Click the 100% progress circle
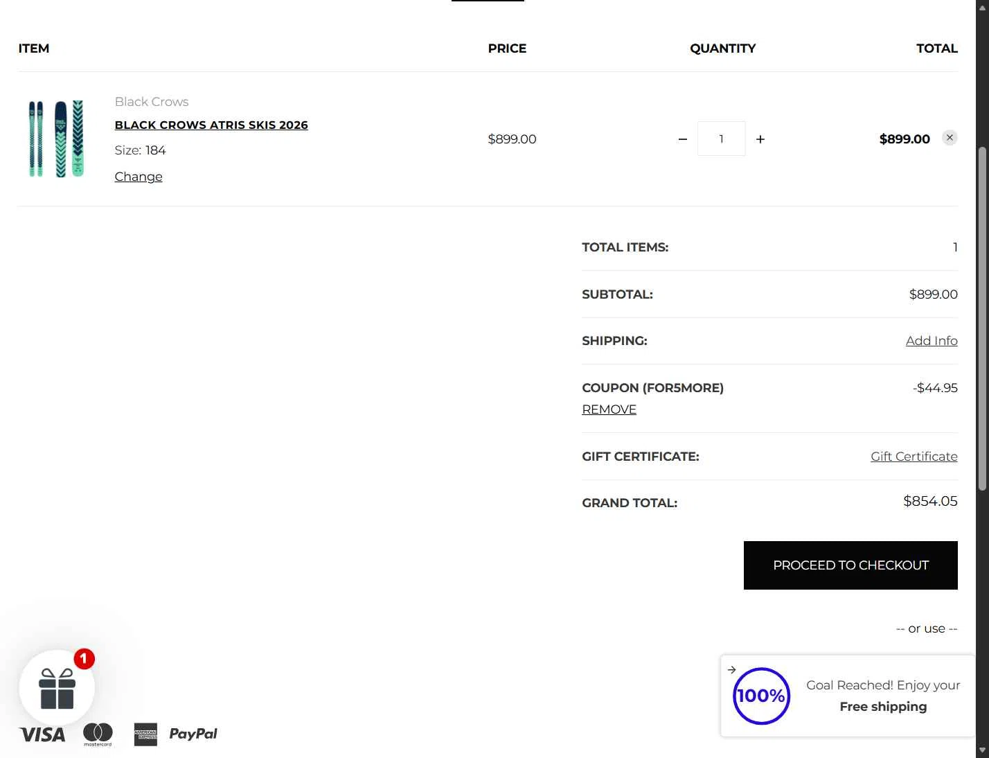The height and width of the screenshot is (758, 989). click(761, 696)
